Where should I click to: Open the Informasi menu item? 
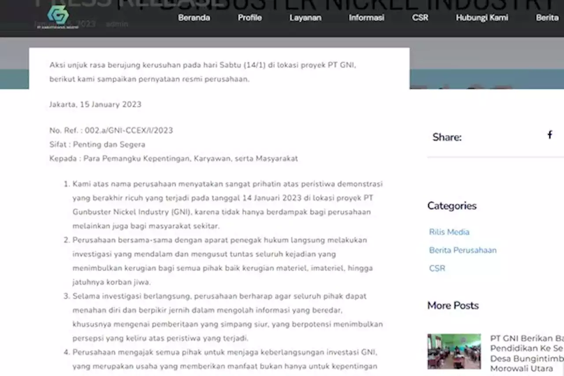pyautogui.click(x=367, y=18)
